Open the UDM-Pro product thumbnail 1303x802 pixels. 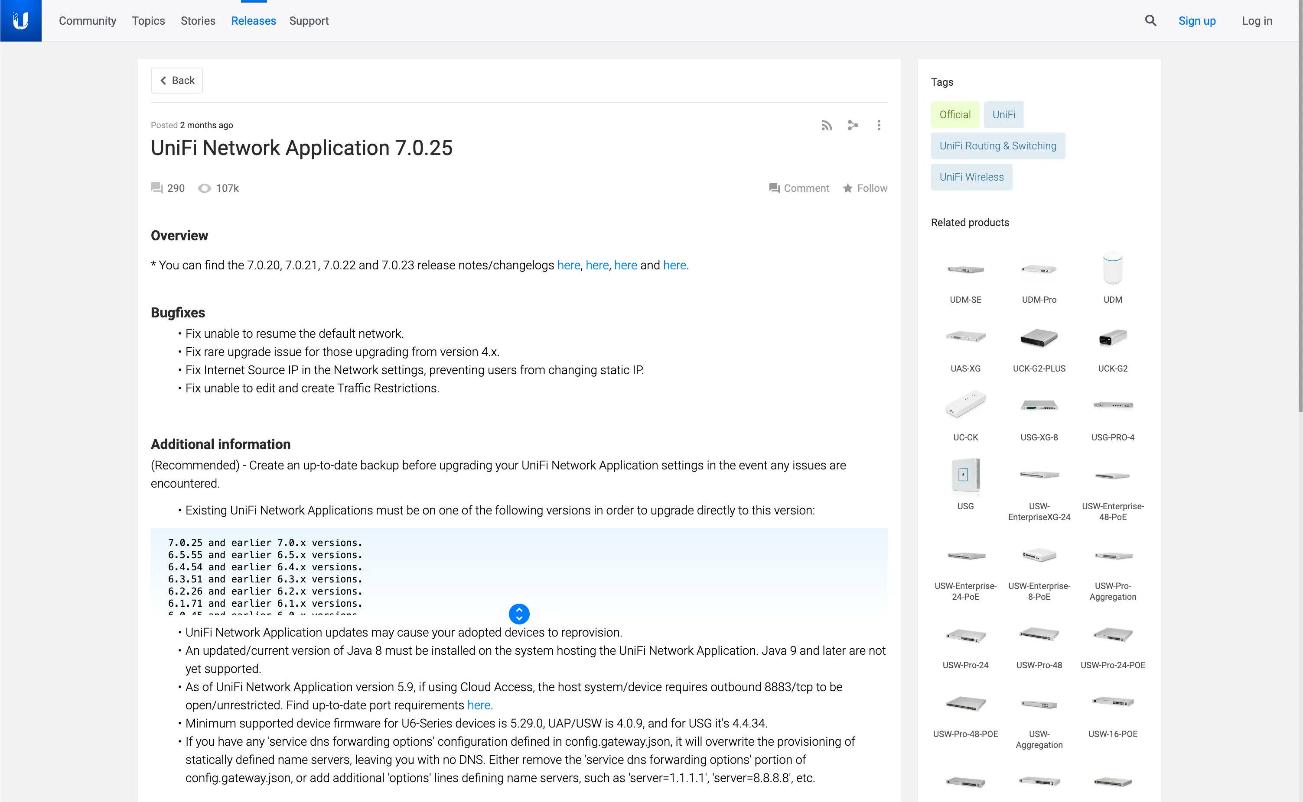[x=1039, y=269]
